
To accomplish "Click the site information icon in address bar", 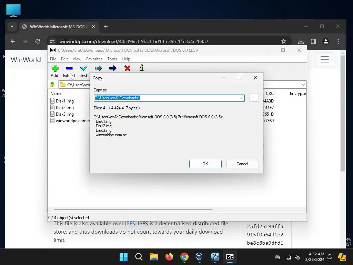I will click(x=52, y=41).
